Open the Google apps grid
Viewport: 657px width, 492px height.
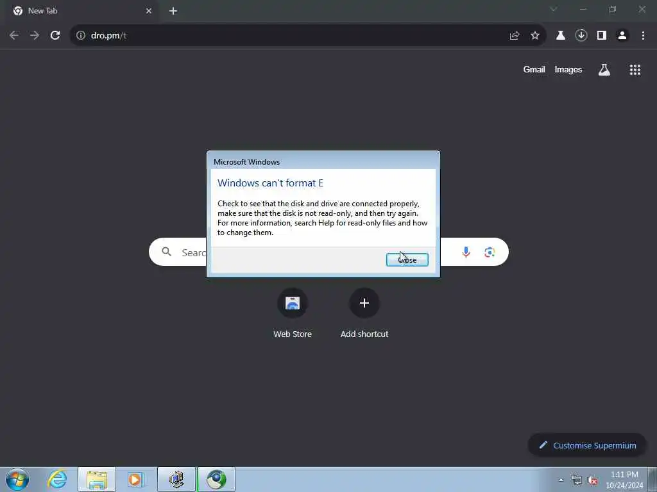click(x=635, y=69)
